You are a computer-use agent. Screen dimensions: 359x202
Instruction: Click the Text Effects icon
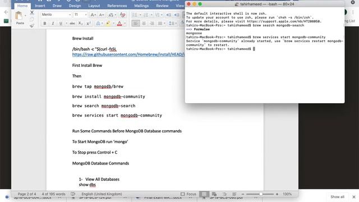coord(98,24)
